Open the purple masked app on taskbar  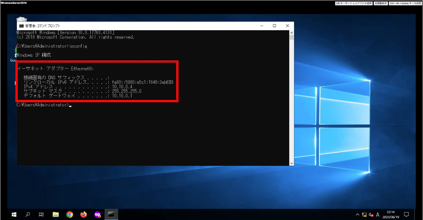click(x=97, y=214)
